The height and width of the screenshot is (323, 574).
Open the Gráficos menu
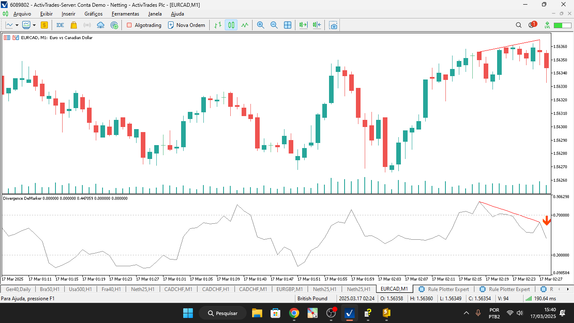93,14
